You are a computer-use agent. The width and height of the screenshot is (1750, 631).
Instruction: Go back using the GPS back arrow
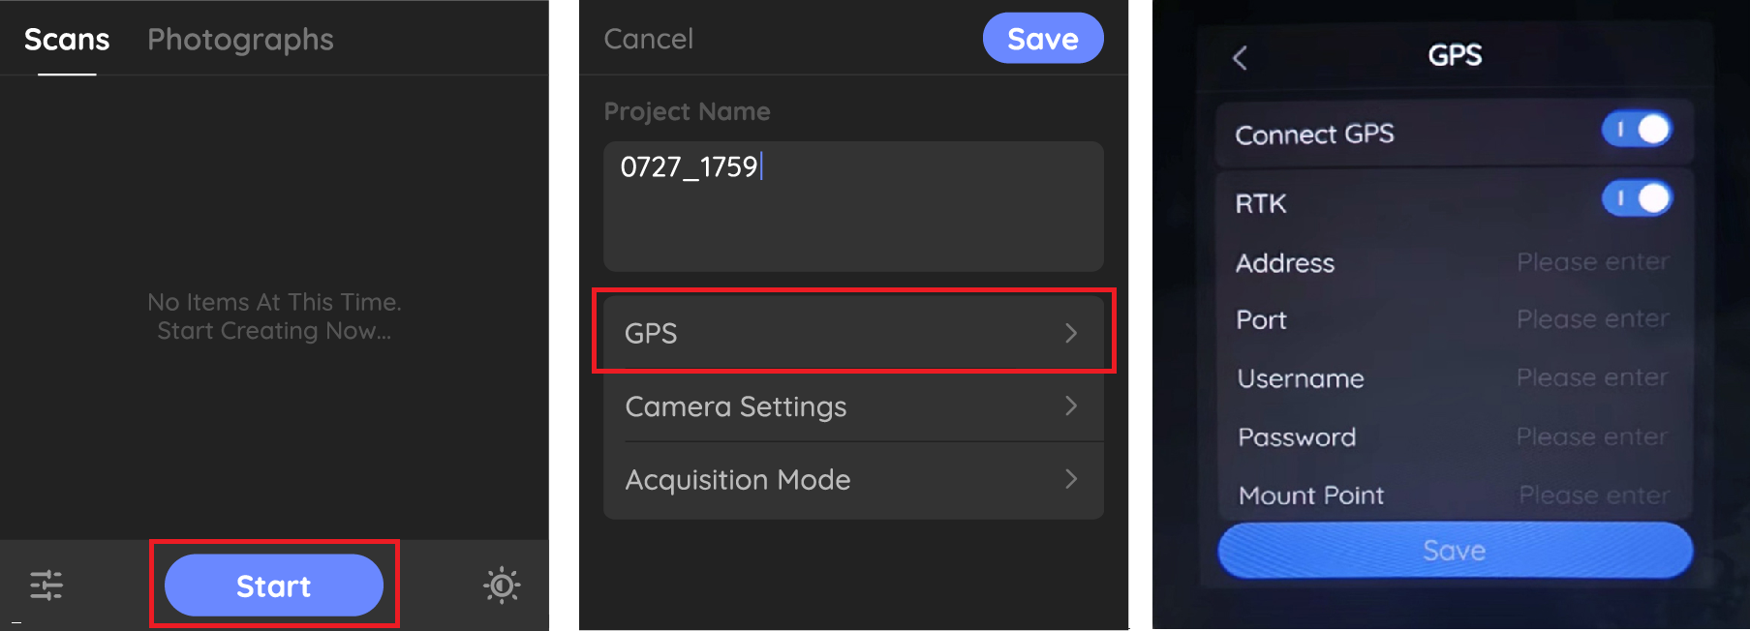[1241, 58]
